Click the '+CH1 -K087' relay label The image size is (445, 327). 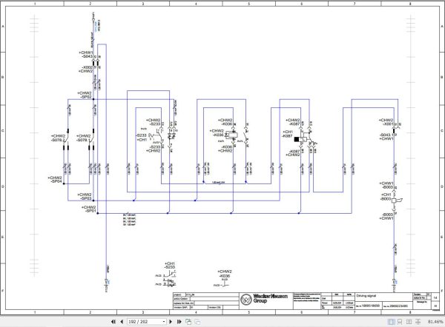tap(287, 134)
